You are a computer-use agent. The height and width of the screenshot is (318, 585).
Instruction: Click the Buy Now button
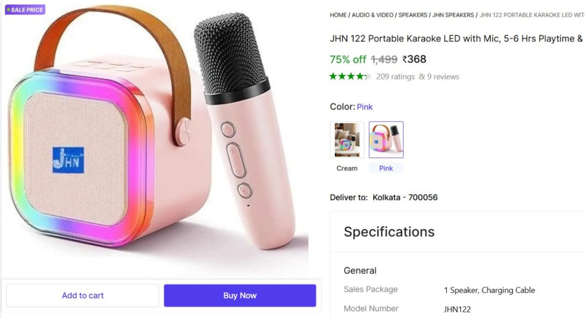(240, 295)
